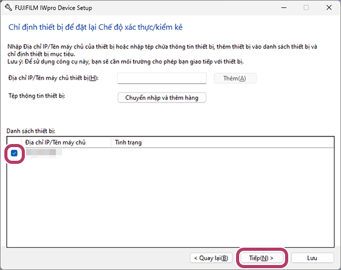The width and height of the screenshot is (341, 270).
Task: Click the wrench app icon in title bar
Action: [x=8, y=8]
